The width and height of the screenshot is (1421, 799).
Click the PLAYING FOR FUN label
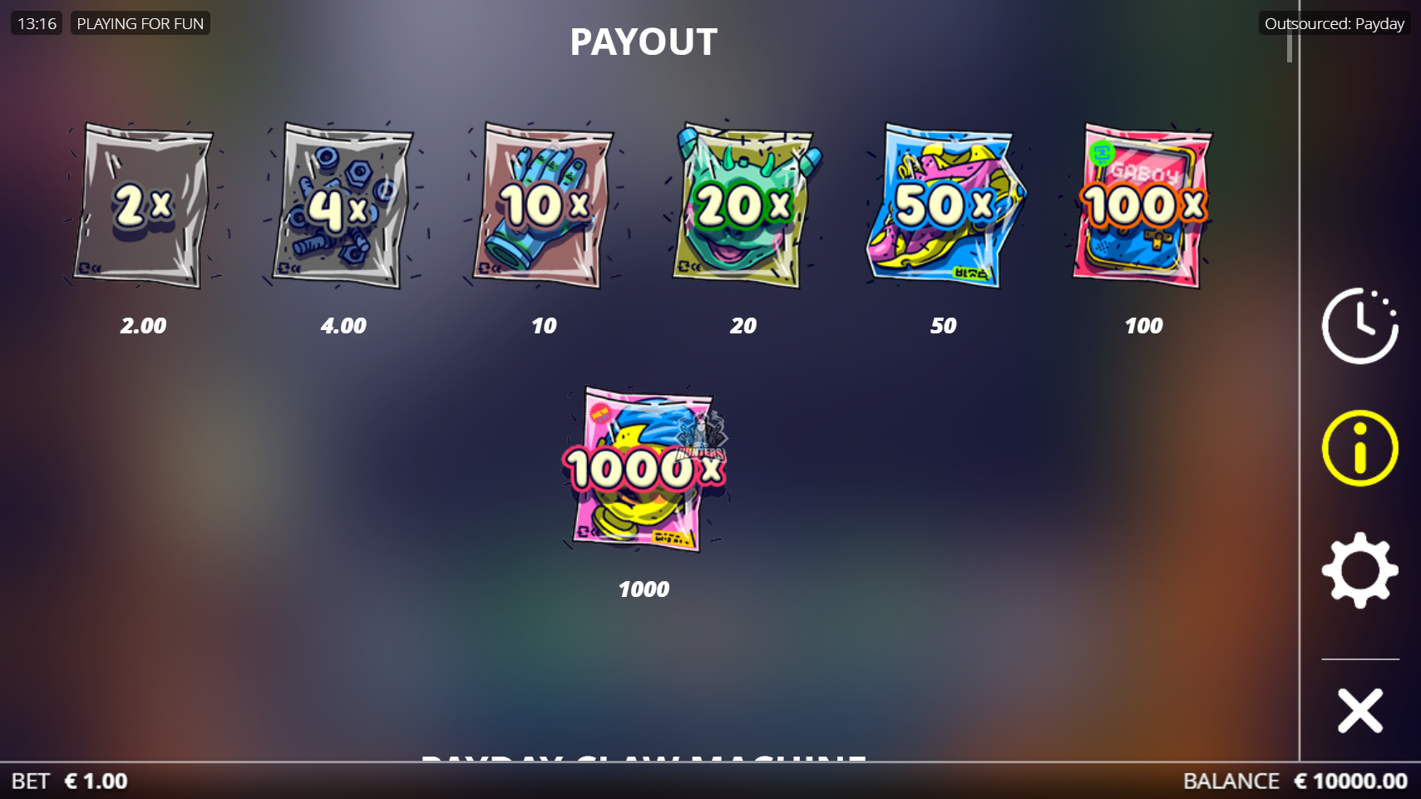pyautogui.click(x=140, y=23)
